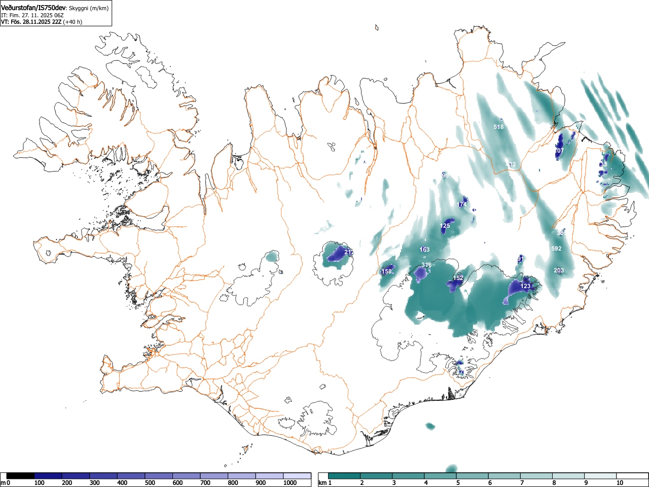Image resolution: width=649 pixels, height=487 pixels.
Task: Click the 'm' unit label on meter legend
Action: (x=3, y=483)
